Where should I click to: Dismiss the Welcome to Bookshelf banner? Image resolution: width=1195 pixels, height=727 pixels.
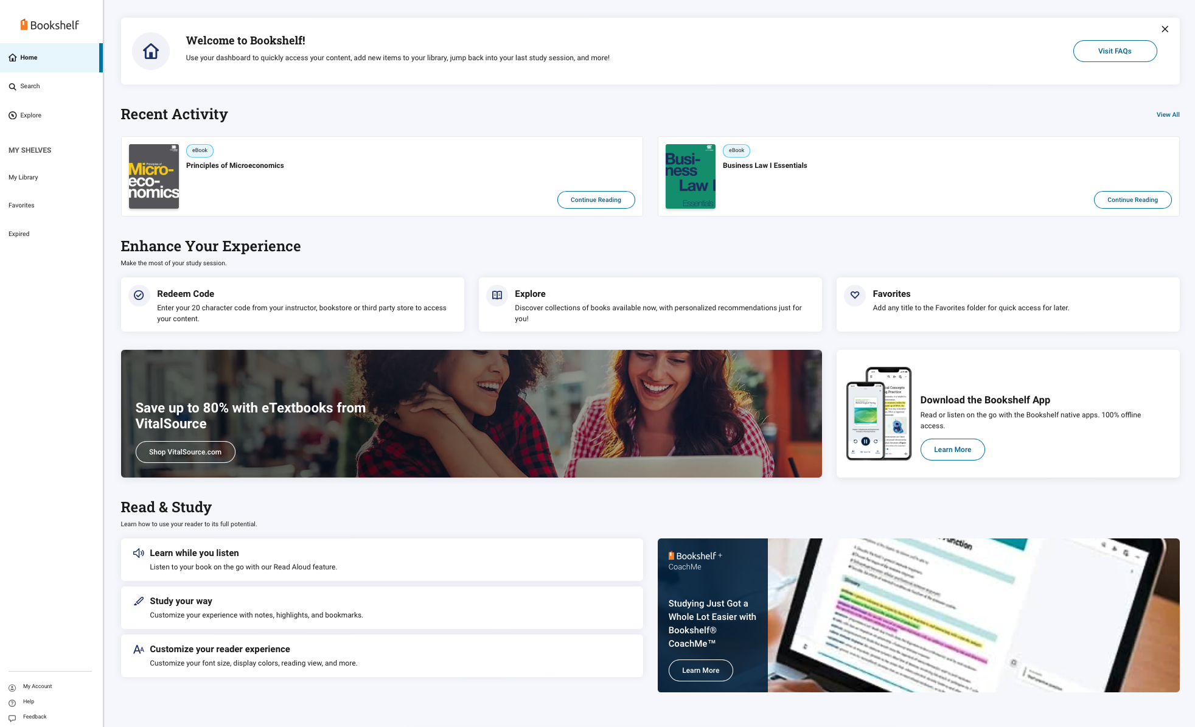[x=1165, y=29]
